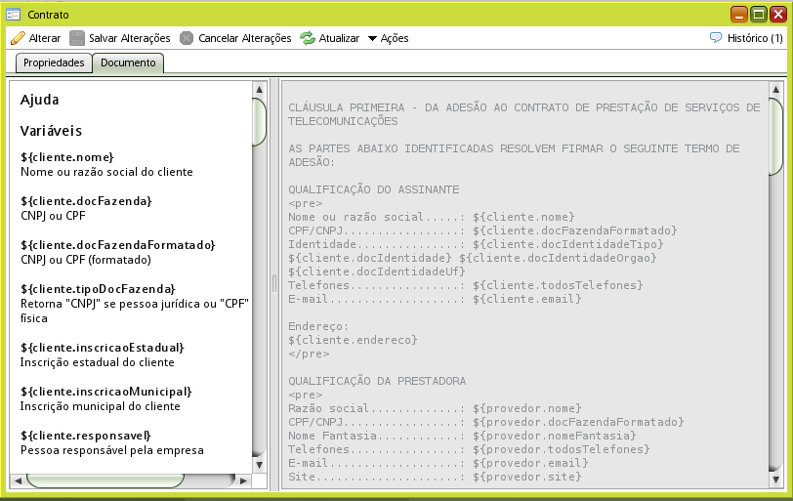793x501 pixels.
Task: Click the Cancelar Alterações cancel icon
Action: [187, 38]
